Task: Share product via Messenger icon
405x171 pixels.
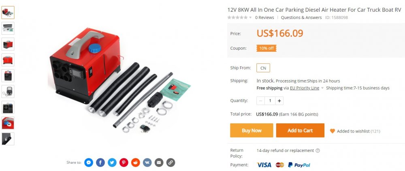Action: (x=89, y=163)
